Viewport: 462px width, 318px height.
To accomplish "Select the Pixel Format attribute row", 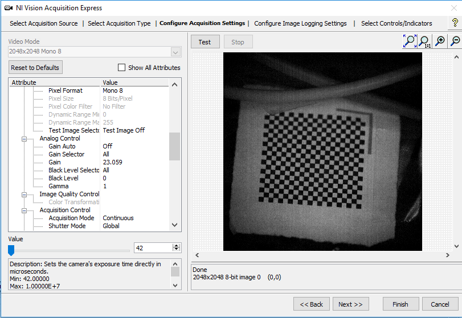I will click(90, 90).
